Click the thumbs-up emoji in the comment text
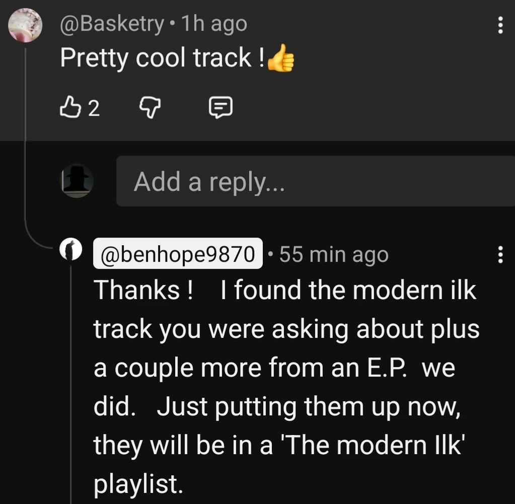515x504 pixels. [x=281, y=59]
